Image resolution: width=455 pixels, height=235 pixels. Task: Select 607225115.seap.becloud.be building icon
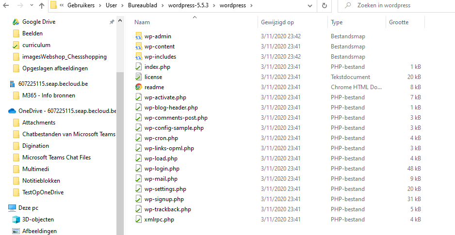tap(12, 84)
